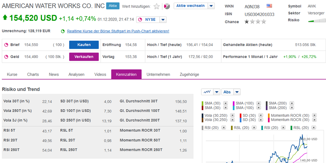326x163 pixels.
Task: Switch to the Charts tab
Action: (33, 74)
